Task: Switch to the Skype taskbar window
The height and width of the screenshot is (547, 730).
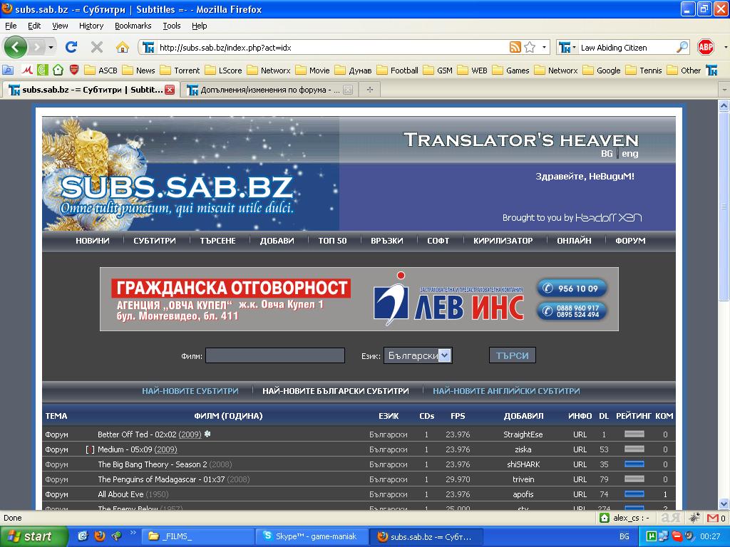Action: point(312,536)
